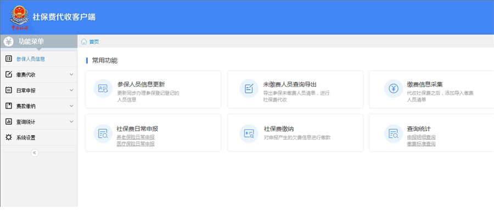
Task: Click the 缴费代收 sidebar edit icon
Action: point(8,74)
